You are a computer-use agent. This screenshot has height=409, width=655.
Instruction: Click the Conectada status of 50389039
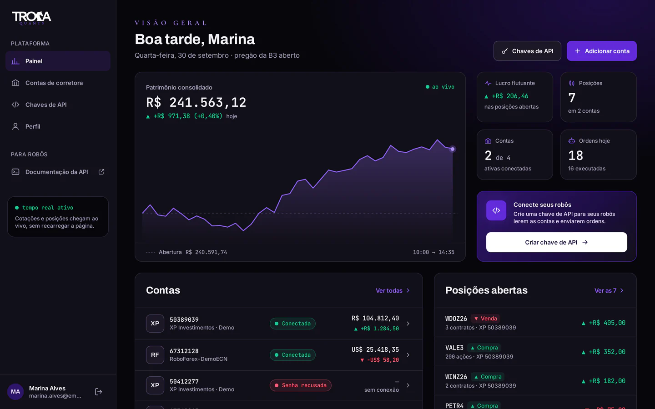[x=292, y=324]
